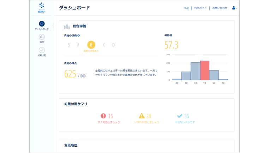Click the red exclamation alert icon
The image size is (269, 153).
[x=103, y=116]
